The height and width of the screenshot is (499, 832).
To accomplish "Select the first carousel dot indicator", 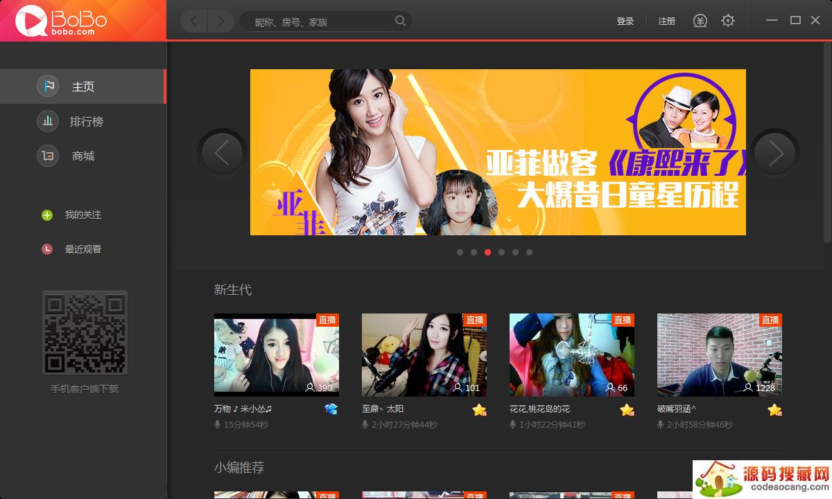I will [460, 253].
